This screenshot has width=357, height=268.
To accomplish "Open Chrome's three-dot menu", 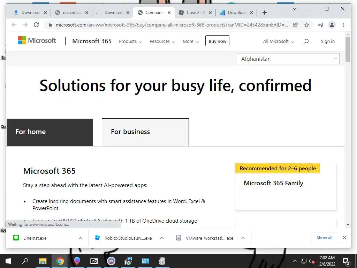I will pyautogui.click(x=343, y=25).
